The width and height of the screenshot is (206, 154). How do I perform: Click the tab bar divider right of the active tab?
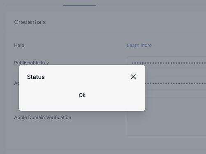pos(151,6)
